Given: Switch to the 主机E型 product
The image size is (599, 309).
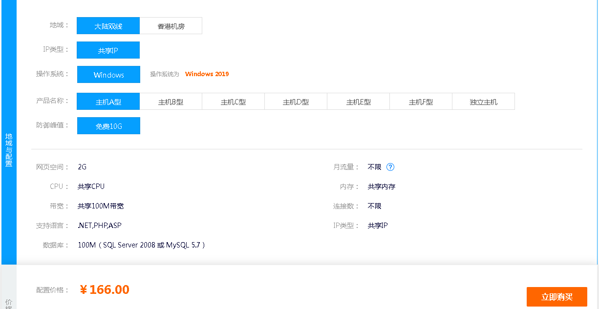Looking at the screenshot, I should pyautogui.click(x=358, y=102).
